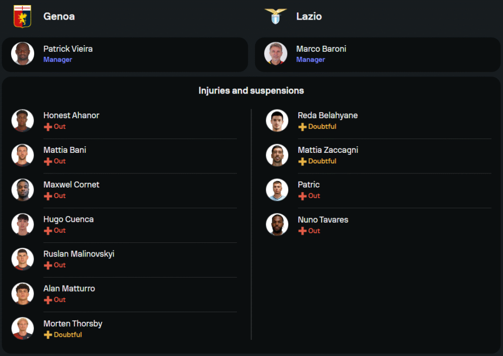Screen dimensions: 503x356
Task: Select Maxwel Cornet's player avatar
Action: 23,190
